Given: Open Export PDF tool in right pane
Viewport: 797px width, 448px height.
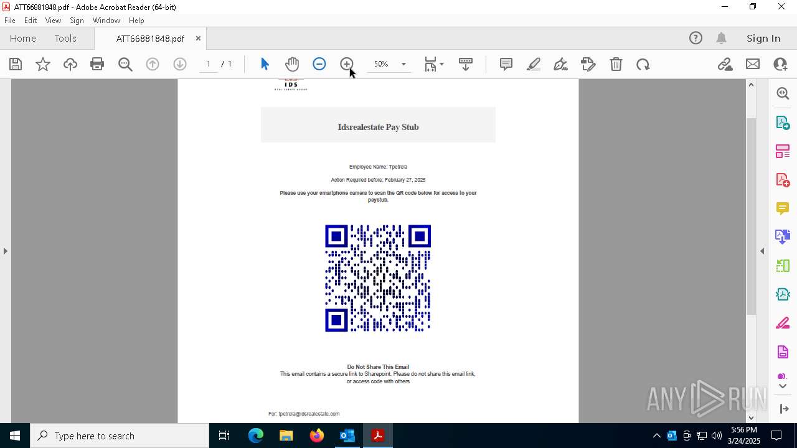Looking at the screenshot, I should pyautogui.click(x=783, y=122).
